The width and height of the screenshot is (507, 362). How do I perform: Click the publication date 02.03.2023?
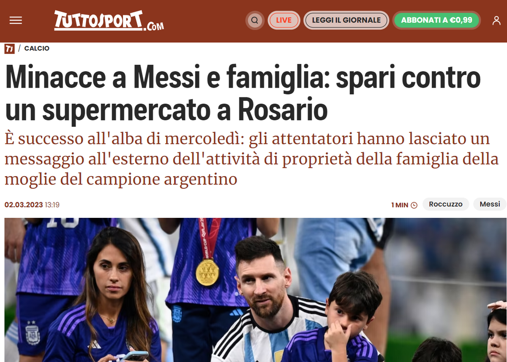click(24, 205)
